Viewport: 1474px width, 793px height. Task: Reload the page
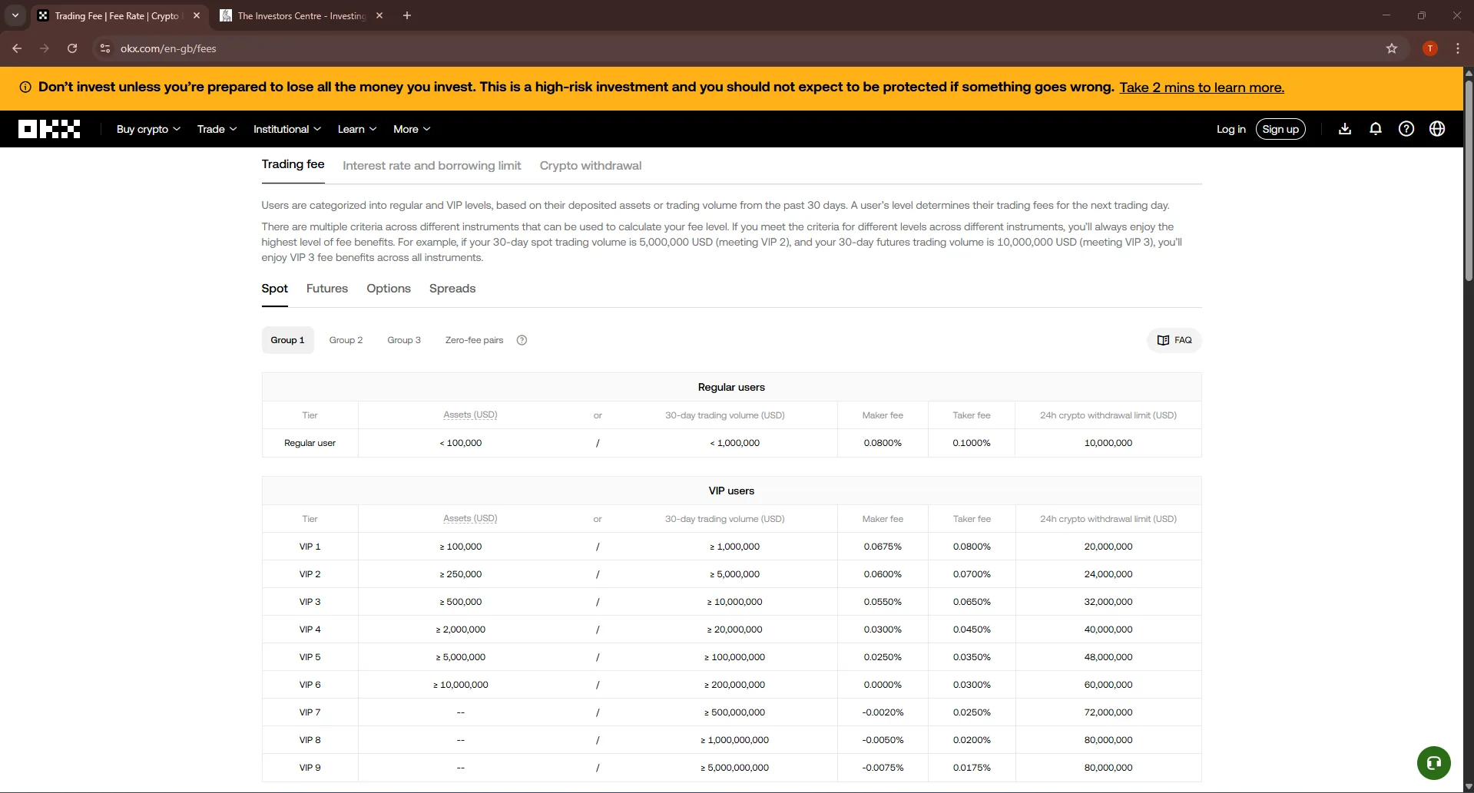pos(72,48)
